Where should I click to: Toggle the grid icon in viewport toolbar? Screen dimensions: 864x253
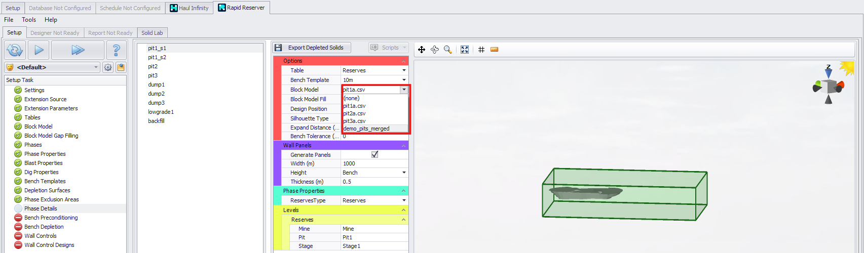point(481,50)
